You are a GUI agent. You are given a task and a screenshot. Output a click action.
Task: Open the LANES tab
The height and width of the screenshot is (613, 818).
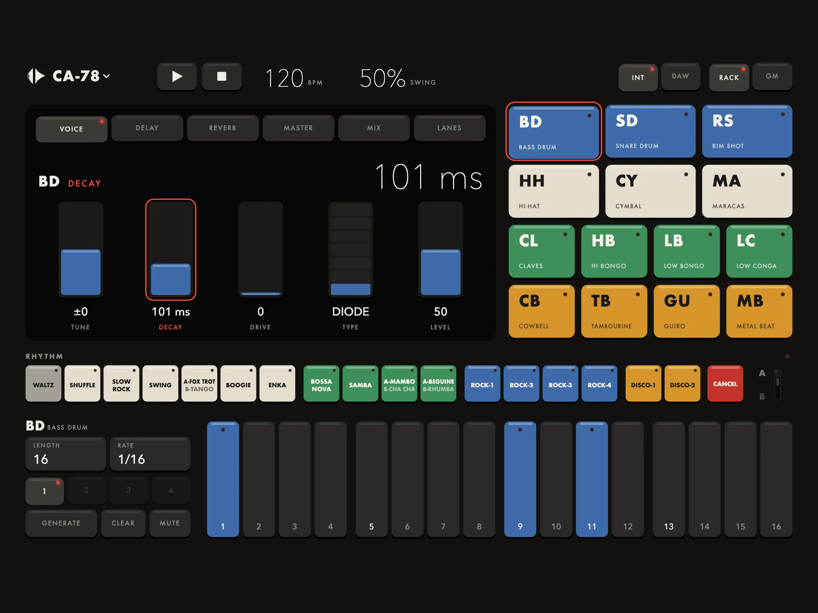[449, 128]
